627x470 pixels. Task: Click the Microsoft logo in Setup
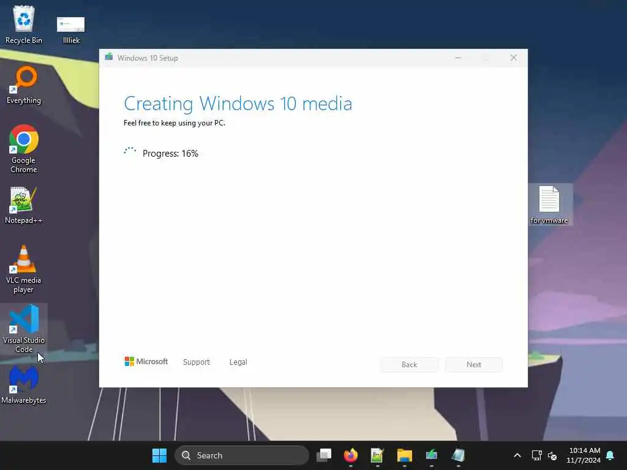pyautogui.click(x=146, y=362)
